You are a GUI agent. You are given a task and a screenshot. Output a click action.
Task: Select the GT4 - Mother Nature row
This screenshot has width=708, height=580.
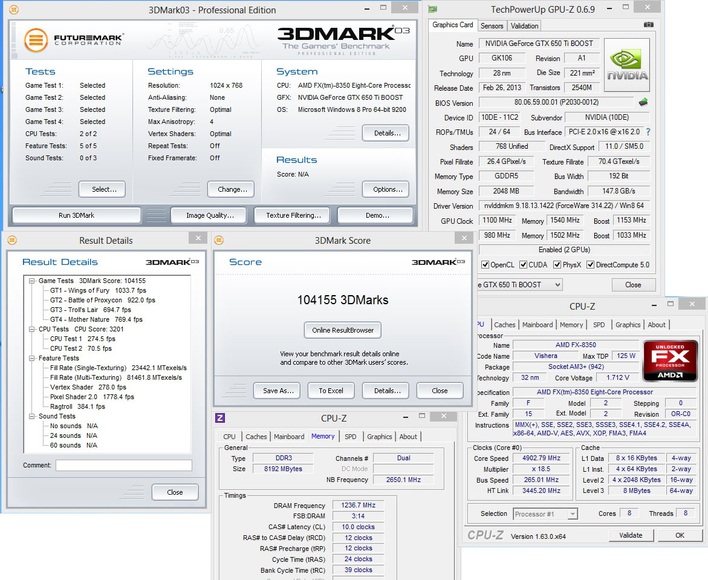click(96, 319)
